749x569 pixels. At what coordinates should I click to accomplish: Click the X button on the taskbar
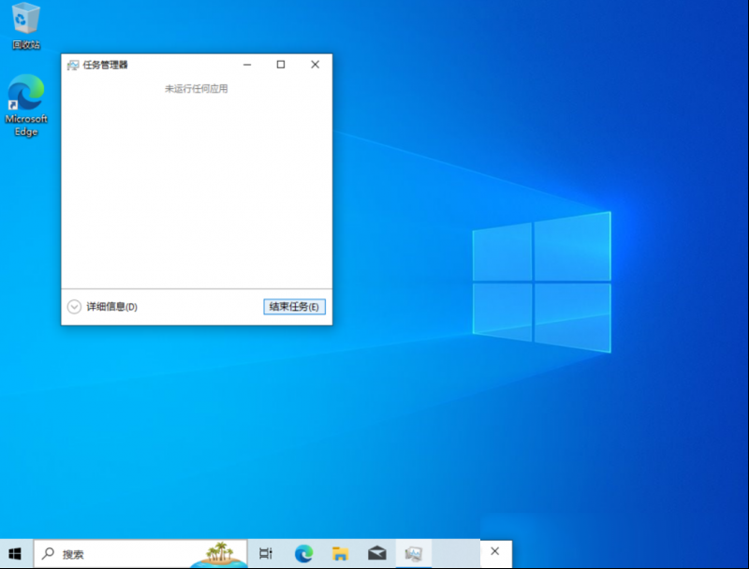click(495, 552)
